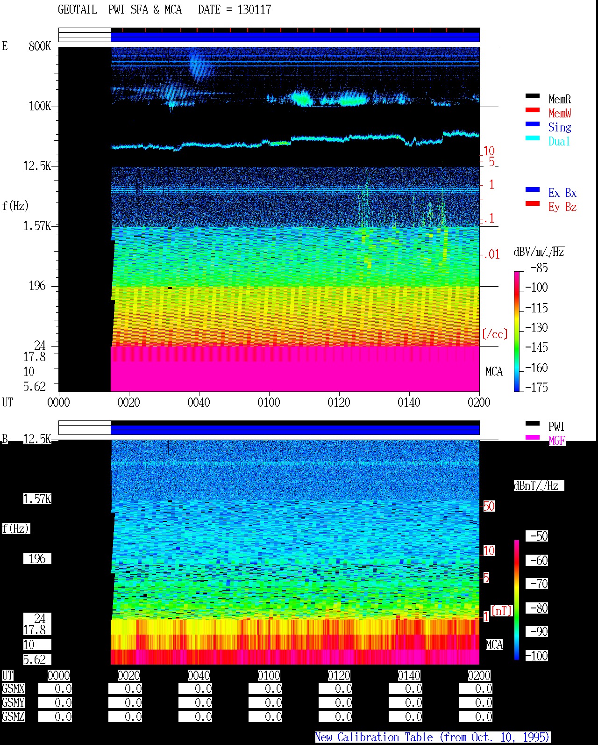Click the dBnT/√Hz unit label
This screenshot has height=745, width=598.
tap(539, 485)
